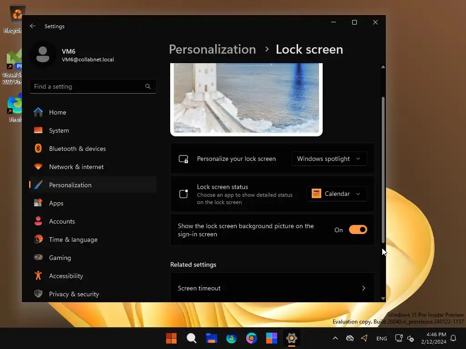Open the Windows spotlight dropdown
This screenshot has width=466, height=349.
pyautogui.click(x=329, y=159)
